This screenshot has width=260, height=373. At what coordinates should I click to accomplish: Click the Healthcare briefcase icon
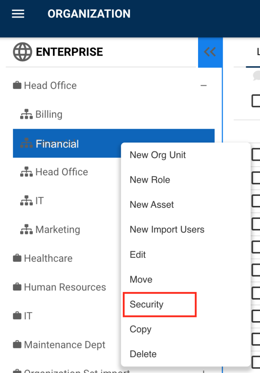(x=17, y=258)
